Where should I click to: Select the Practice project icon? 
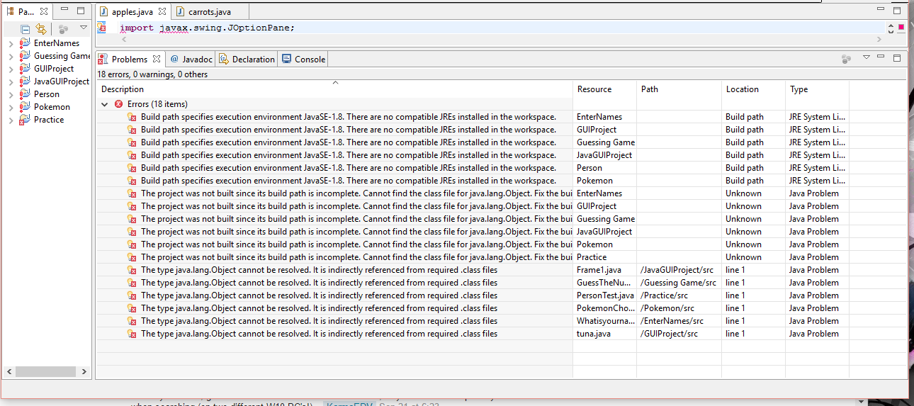pyautogui.click(x=25, y=120)
